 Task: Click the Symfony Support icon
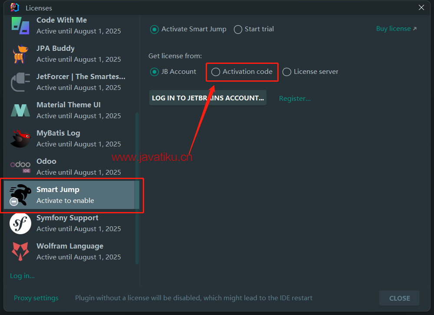20,223
